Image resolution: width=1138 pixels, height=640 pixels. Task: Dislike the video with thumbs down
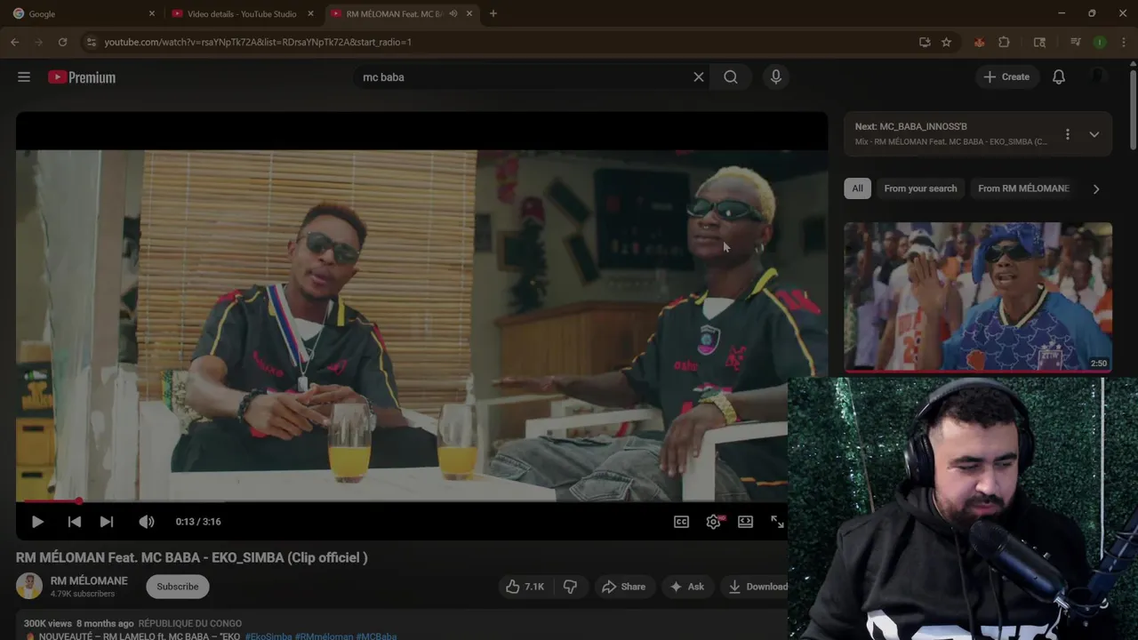(x=571, y=587)
